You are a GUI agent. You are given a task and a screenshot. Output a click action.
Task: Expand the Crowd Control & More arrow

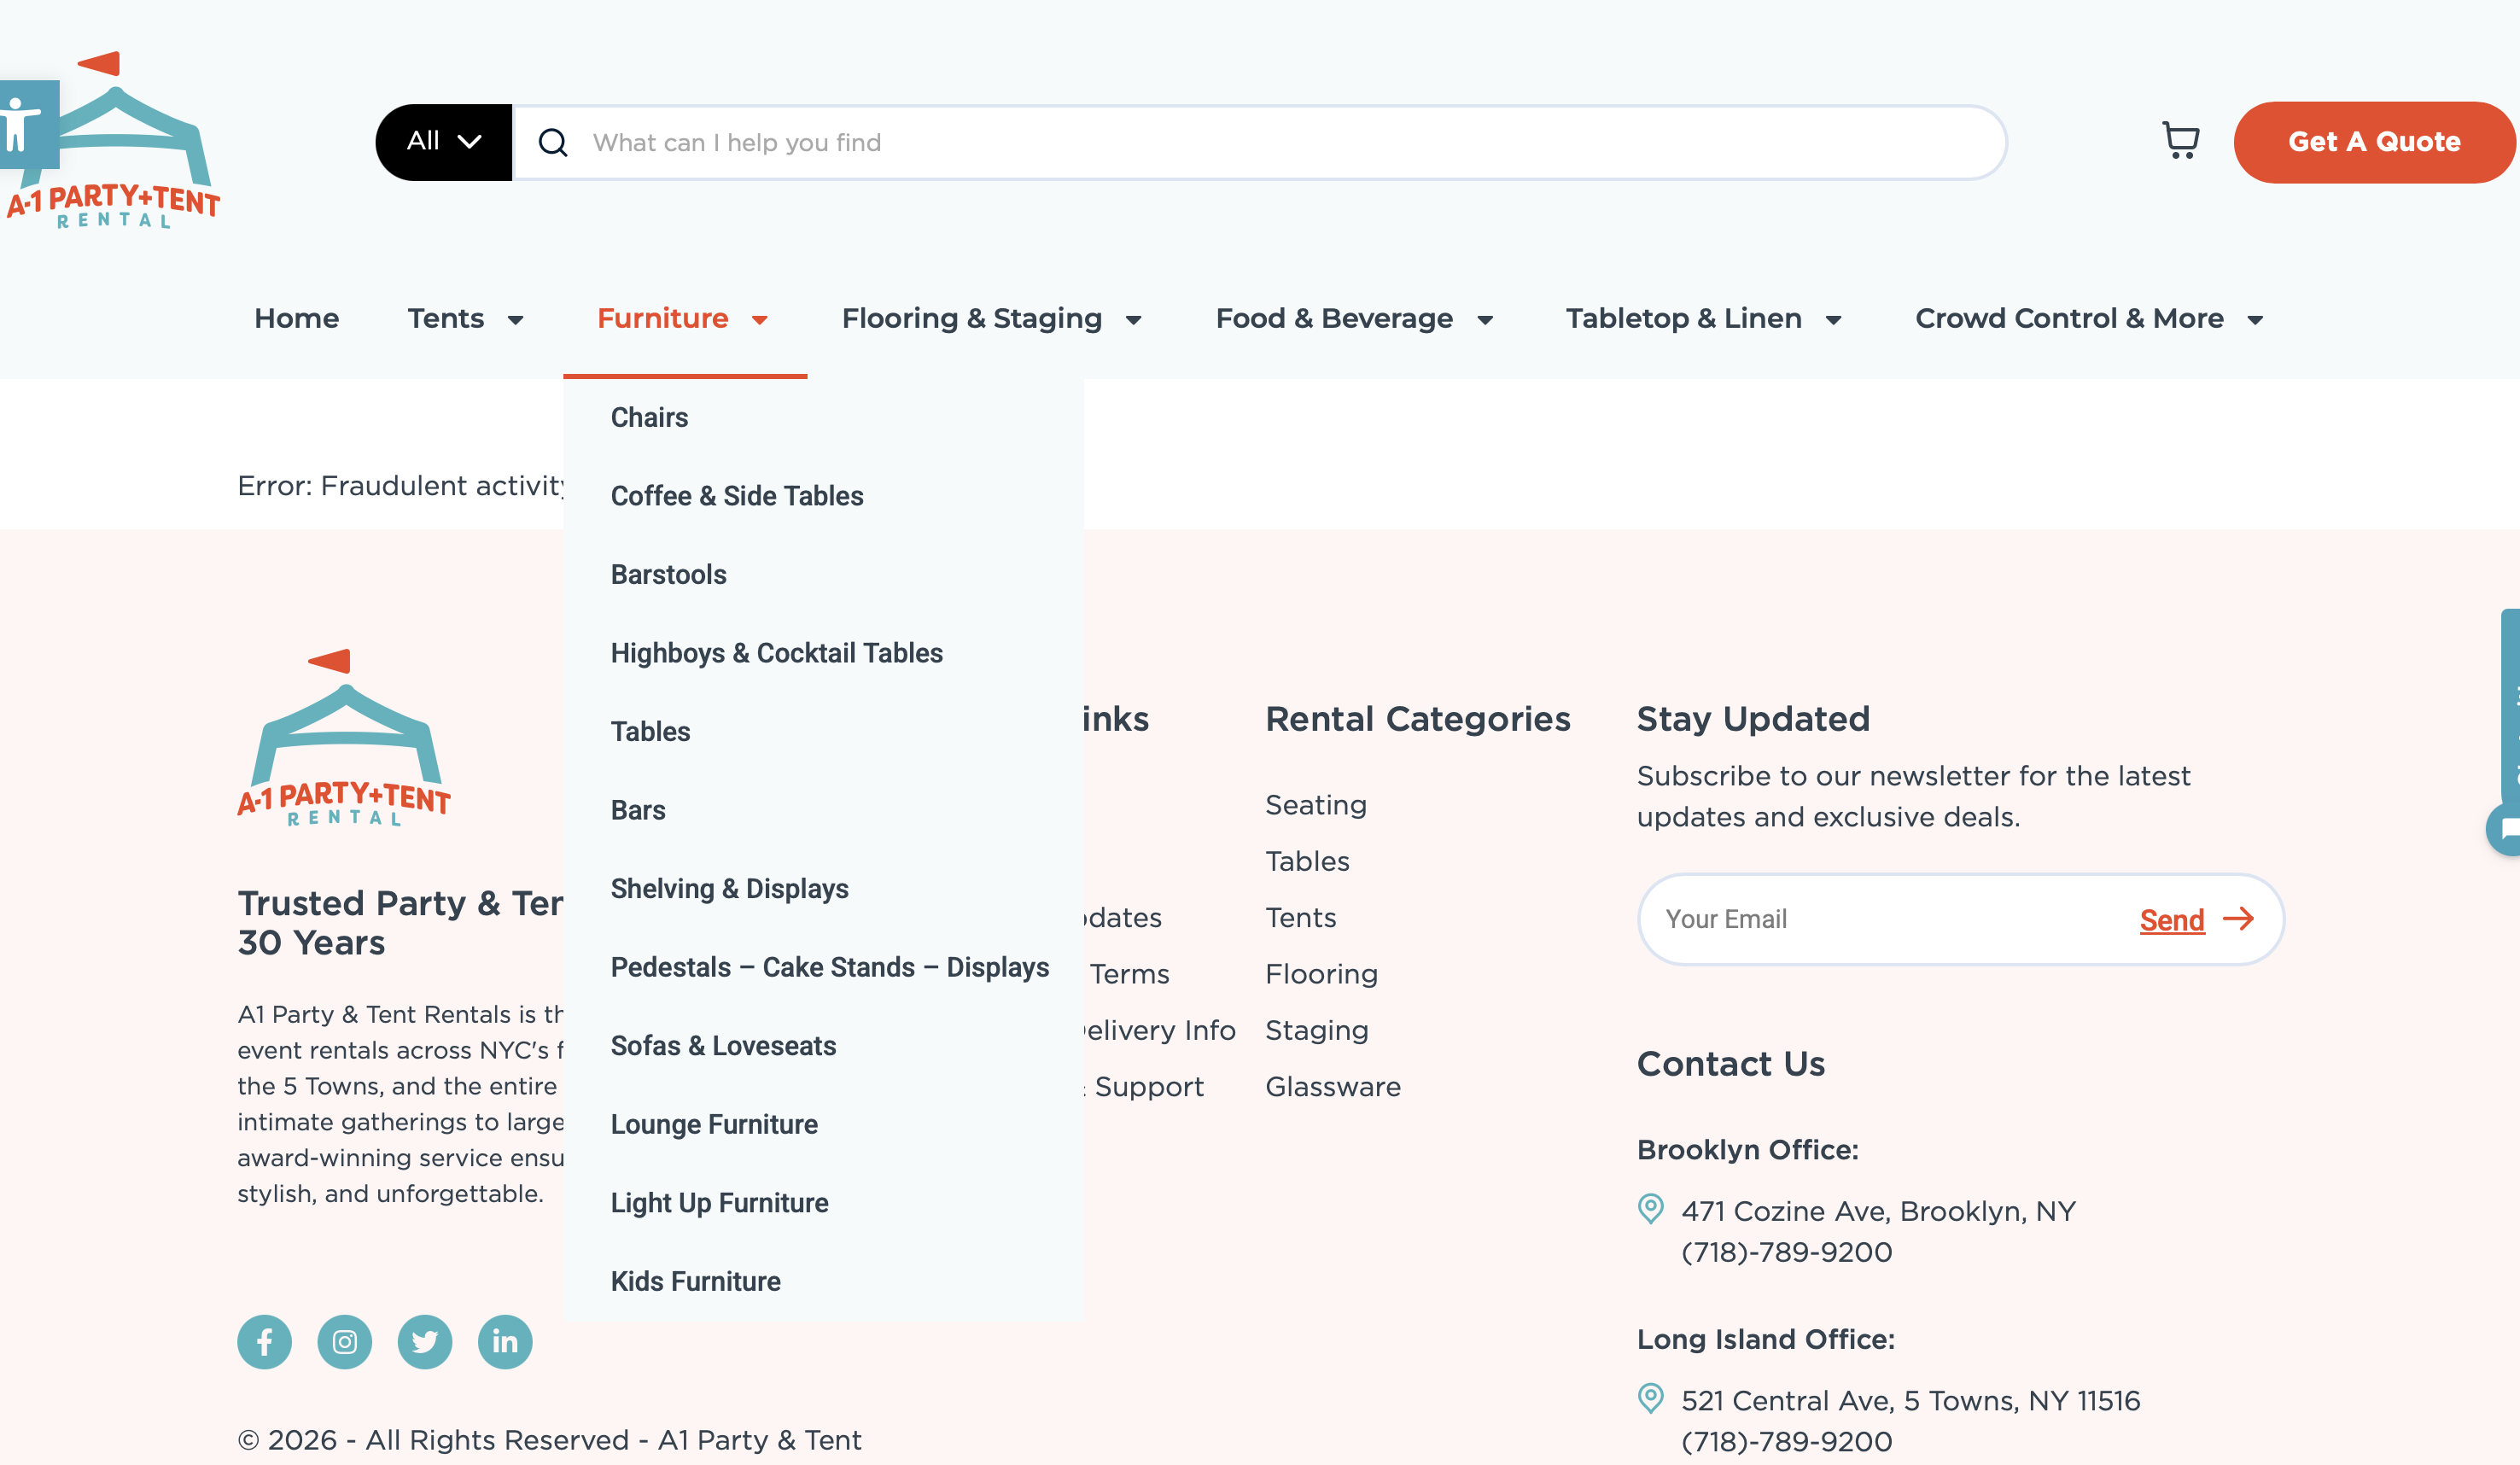click(2255, 320)
